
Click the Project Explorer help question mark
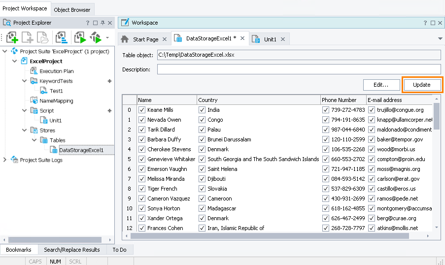coord(88,23)
